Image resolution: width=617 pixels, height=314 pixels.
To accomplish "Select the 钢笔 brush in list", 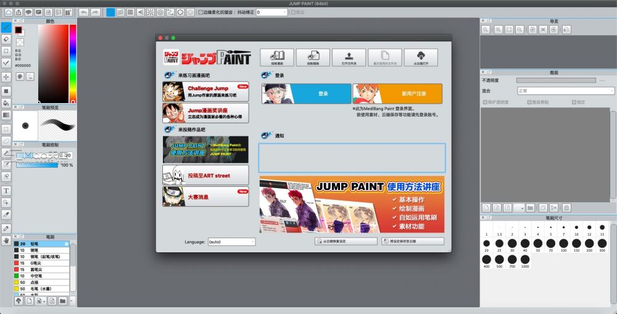I will point(41,250).
